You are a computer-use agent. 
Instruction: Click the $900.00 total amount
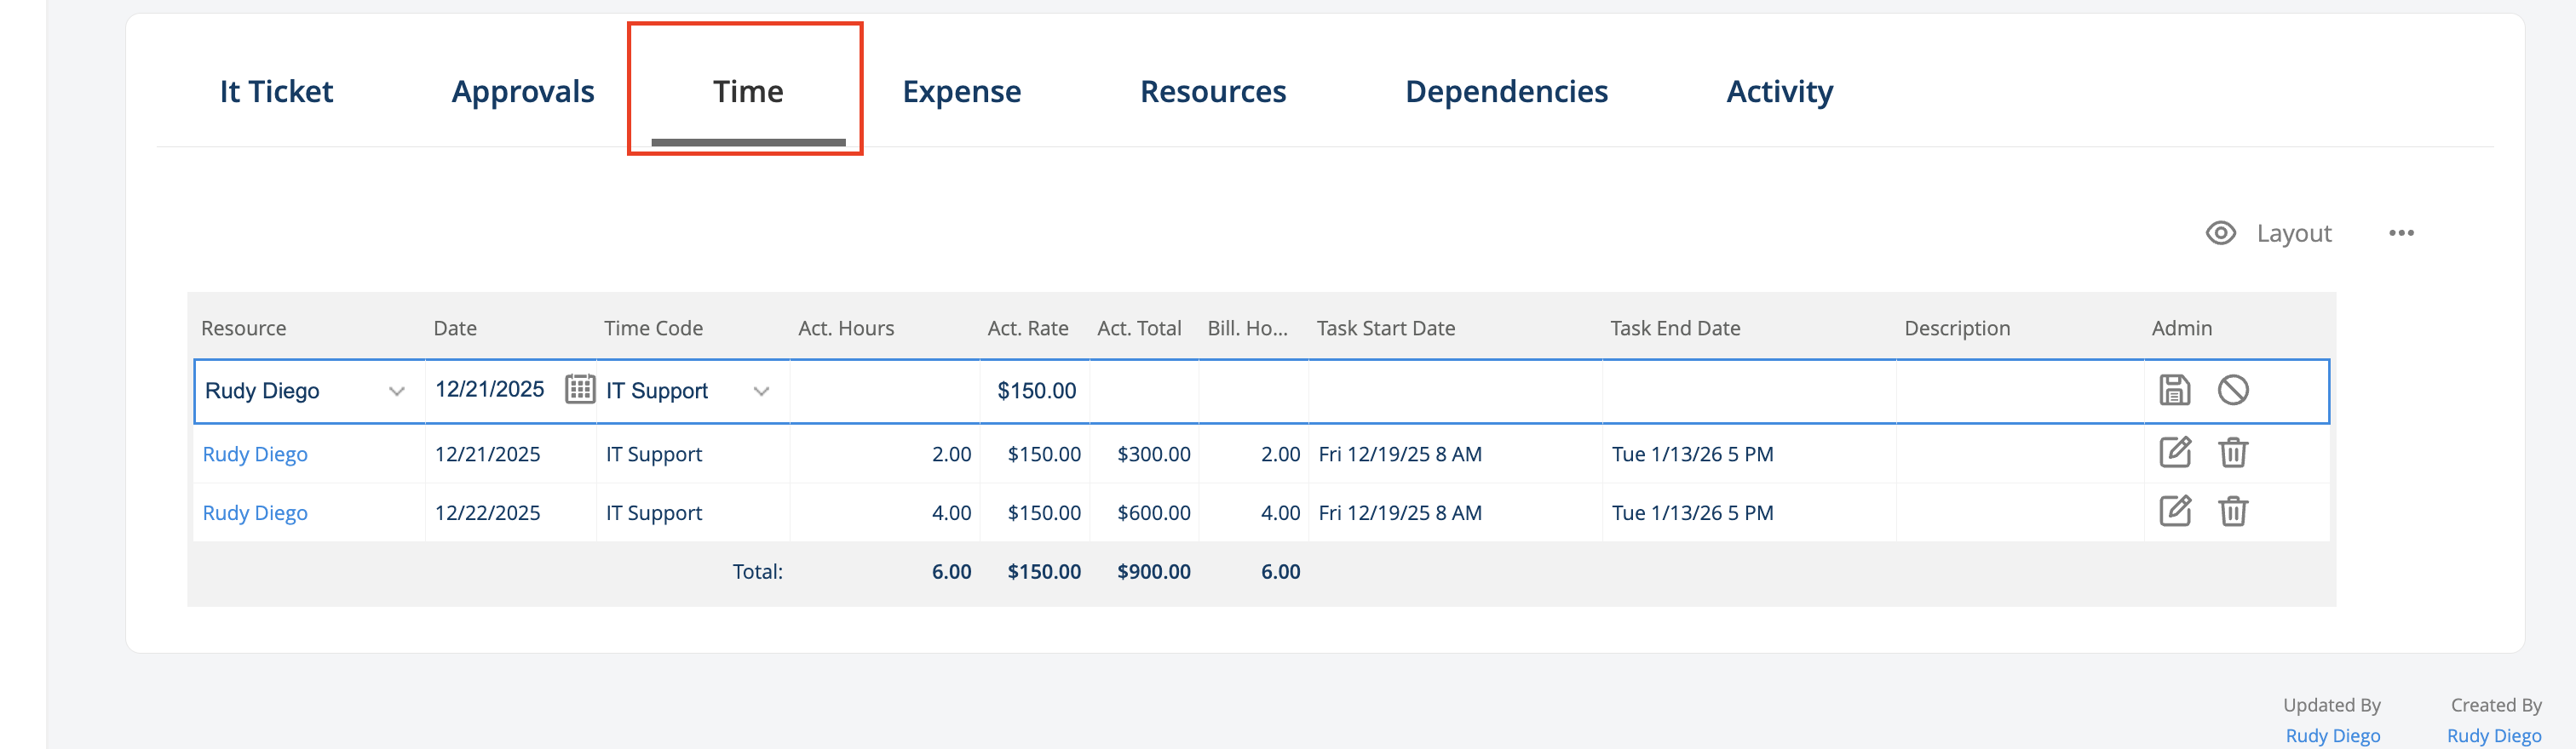[x=1153, y=571]
